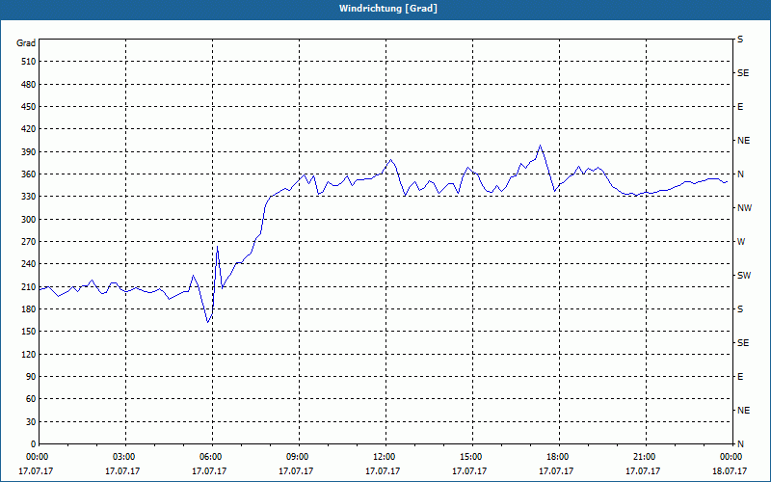Select the 360 y-axis tick label
The width and height of the screenshot is (771, 482).
tap(29, 174)
